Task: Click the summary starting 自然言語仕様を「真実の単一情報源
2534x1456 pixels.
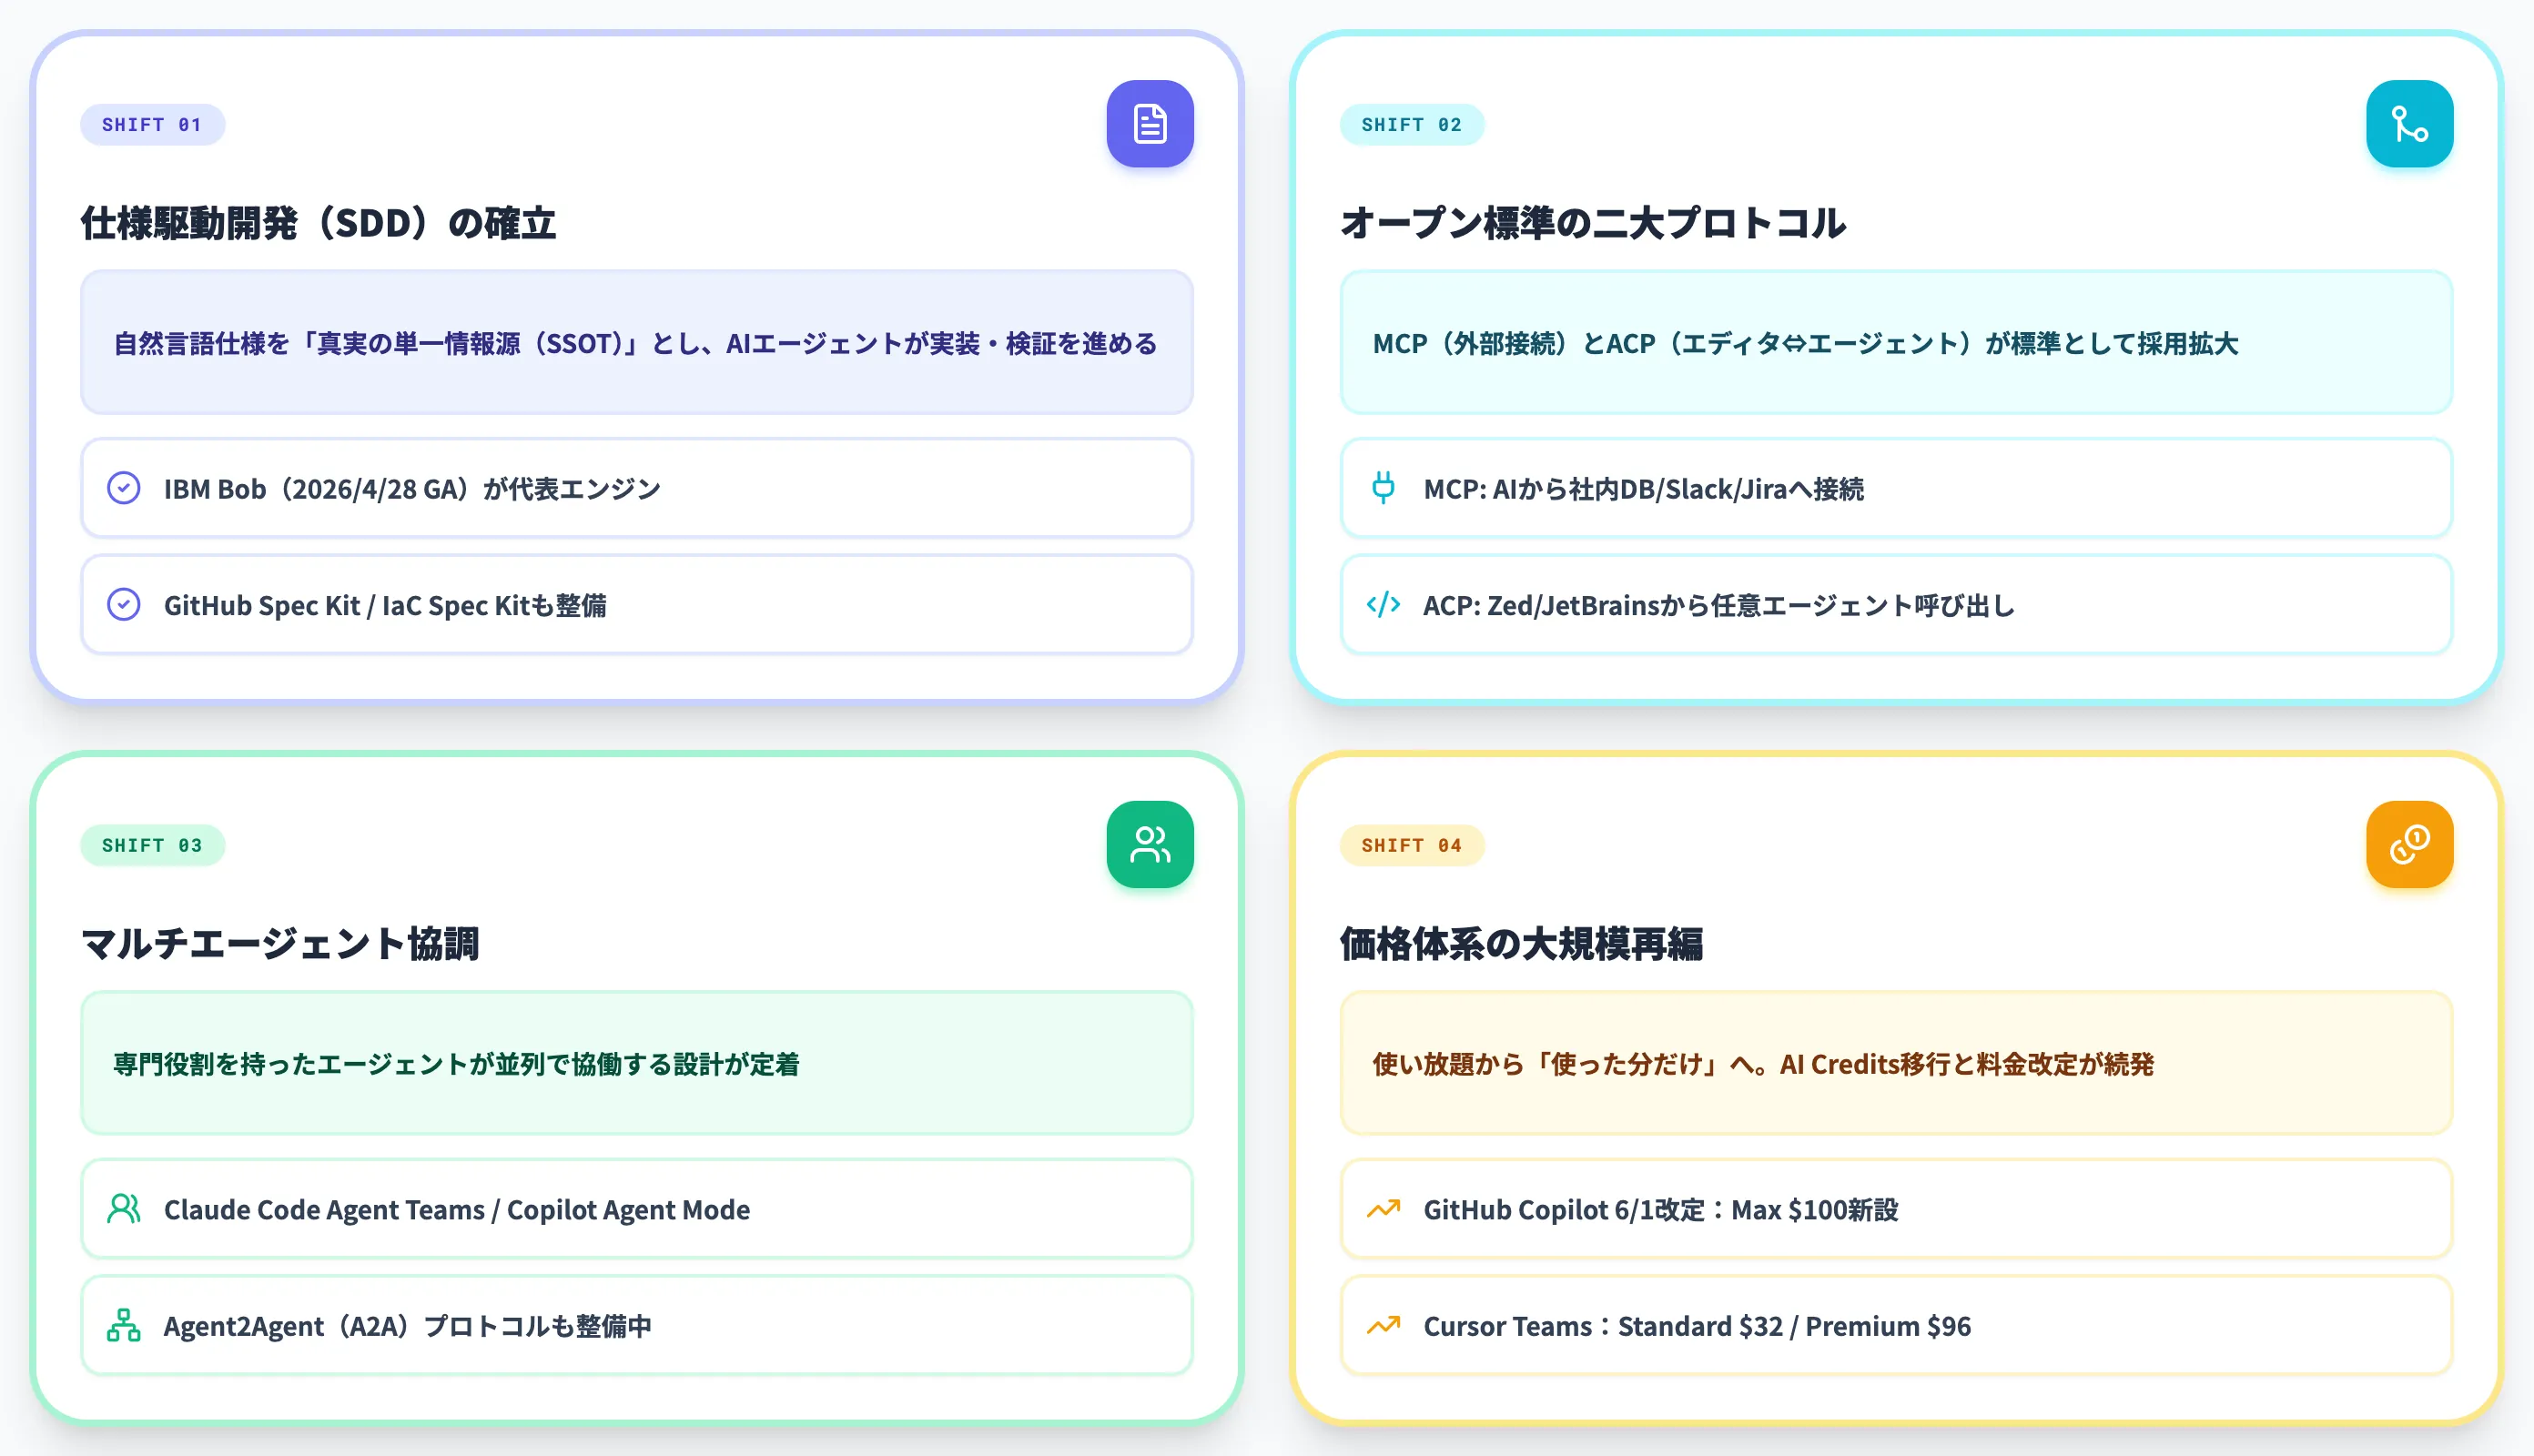Action: 635,343
